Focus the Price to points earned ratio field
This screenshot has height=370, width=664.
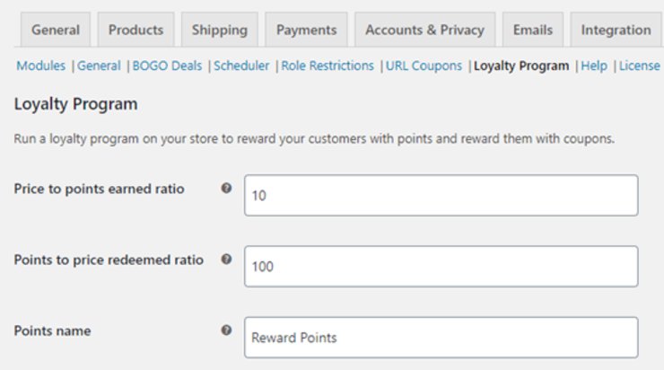[441, 196]
